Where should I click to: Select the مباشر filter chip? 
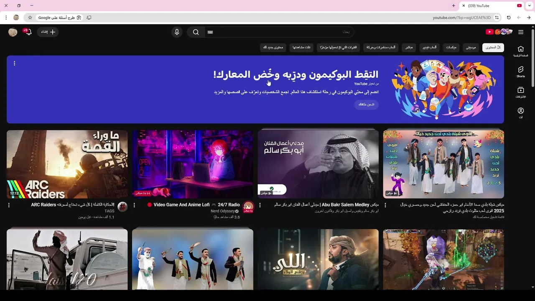pos(409,47)
